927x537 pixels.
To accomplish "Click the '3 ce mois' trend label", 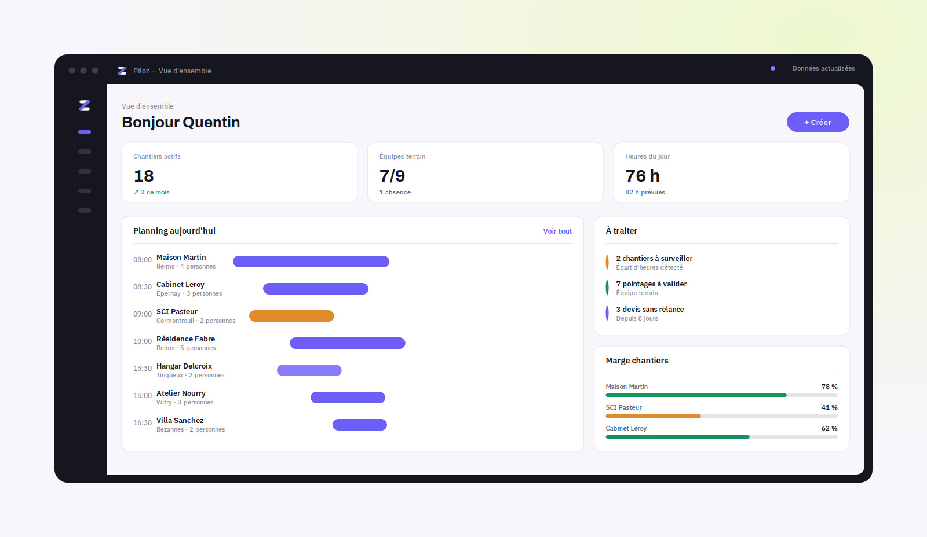I will pyautogui.click(x=152, y=192).
